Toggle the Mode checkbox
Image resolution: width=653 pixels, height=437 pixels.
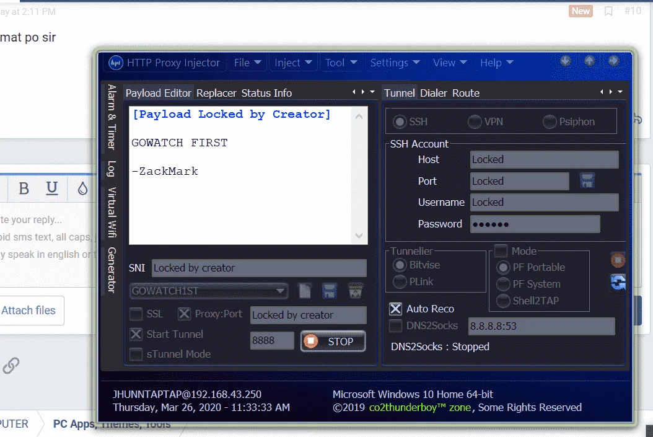click(501, 251)
